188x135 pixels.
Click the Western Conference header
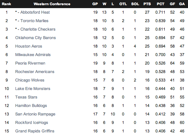52,4
